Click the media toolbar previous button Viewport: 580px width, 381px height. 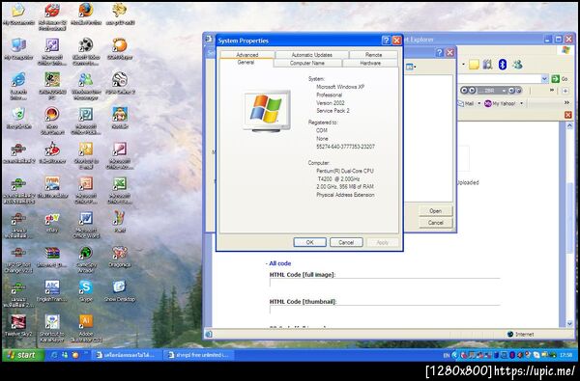tap(465, 91)
